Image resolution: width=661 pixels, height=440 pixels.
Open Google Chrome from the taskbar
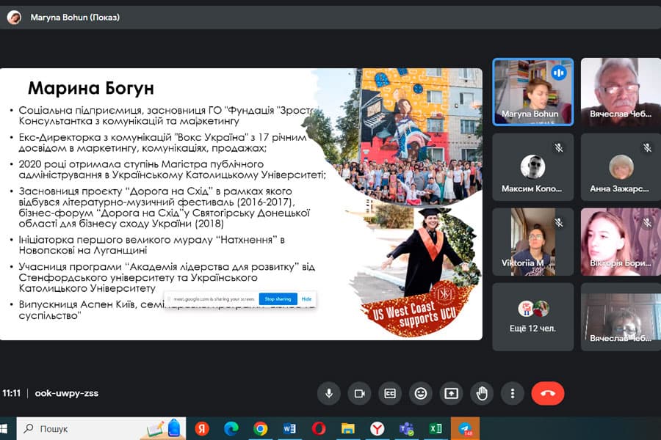(x=260, y=428)
